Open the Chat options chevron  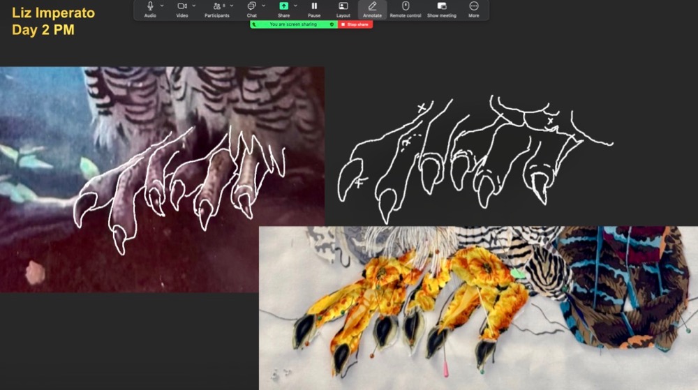tap(263, 6)
